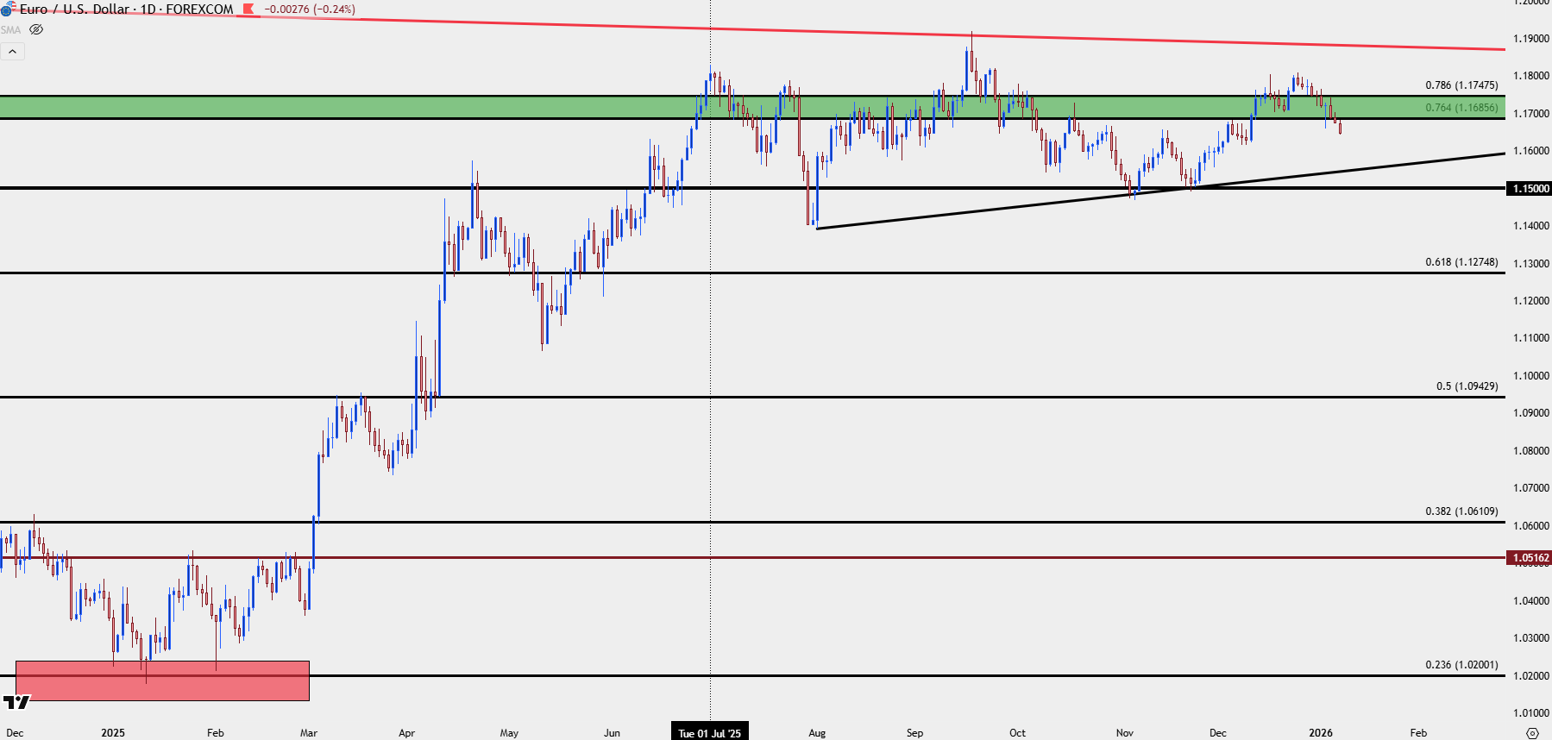1552x740 pixels.
Task: Collapse the indicator legend with the chevron
Action: (x=12, y=52)
